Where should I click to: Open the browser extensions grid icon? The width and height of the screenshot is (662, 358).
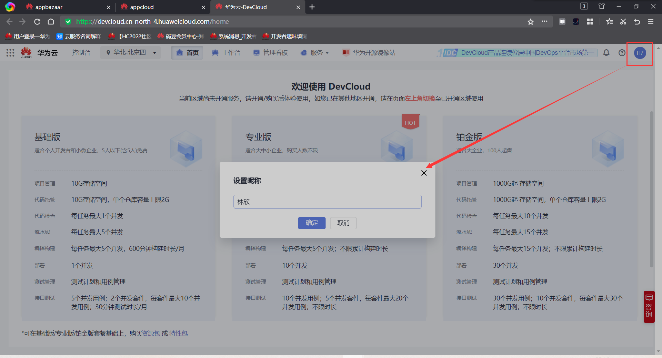590,22
